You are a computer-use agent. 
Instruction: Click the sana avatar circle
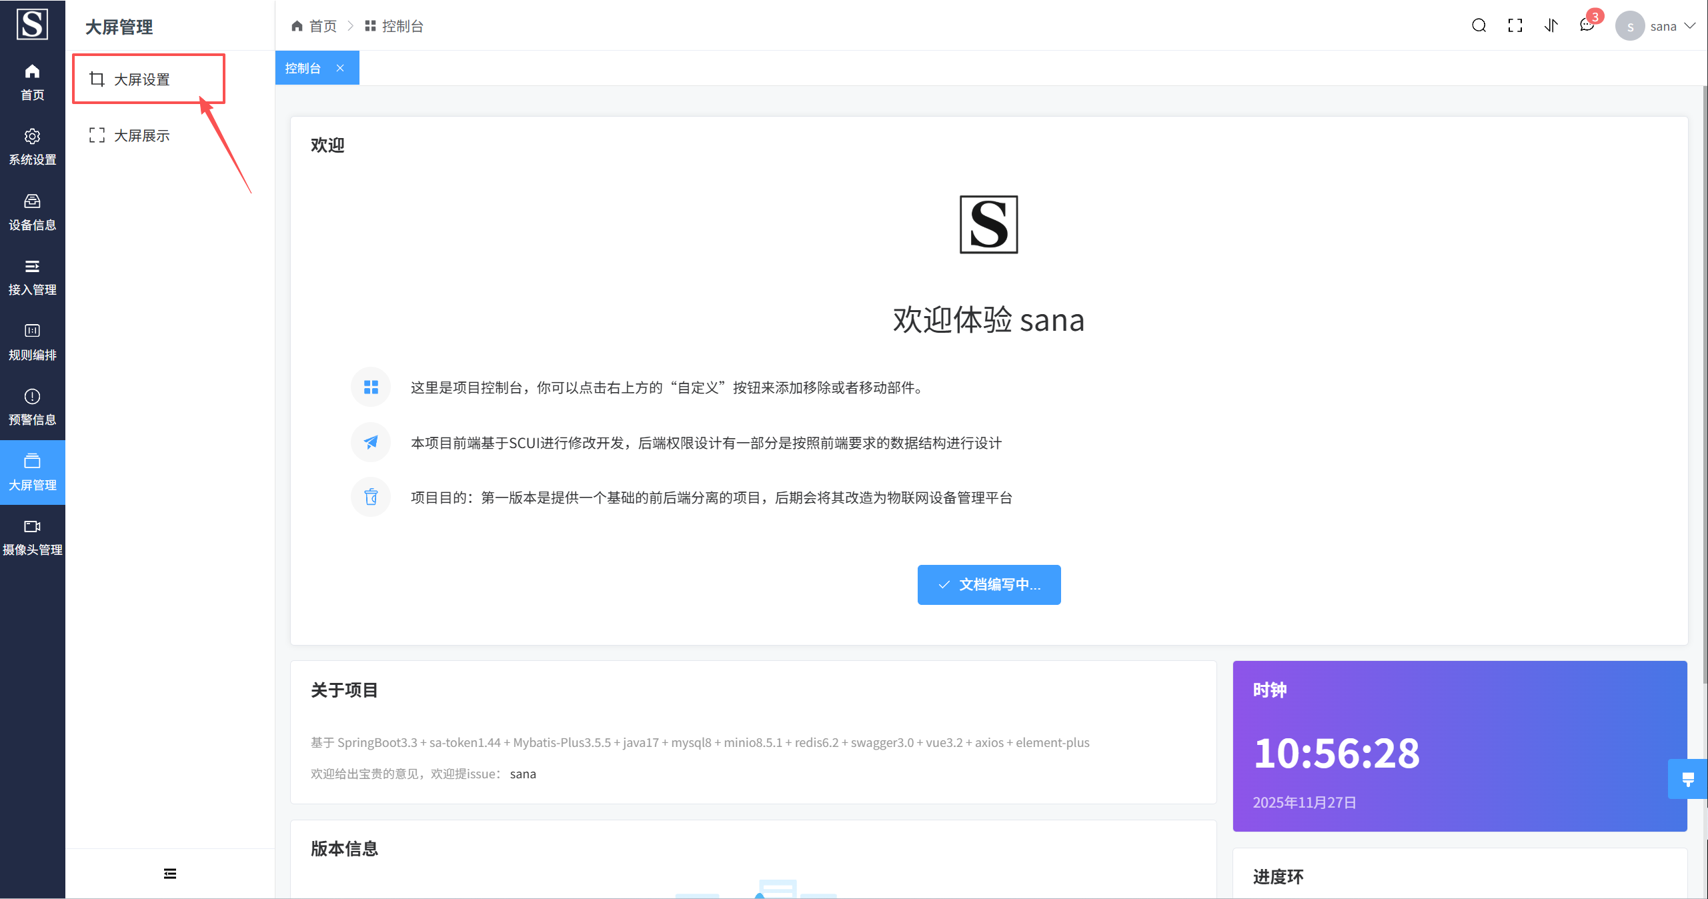click(x=1629, y=27)
